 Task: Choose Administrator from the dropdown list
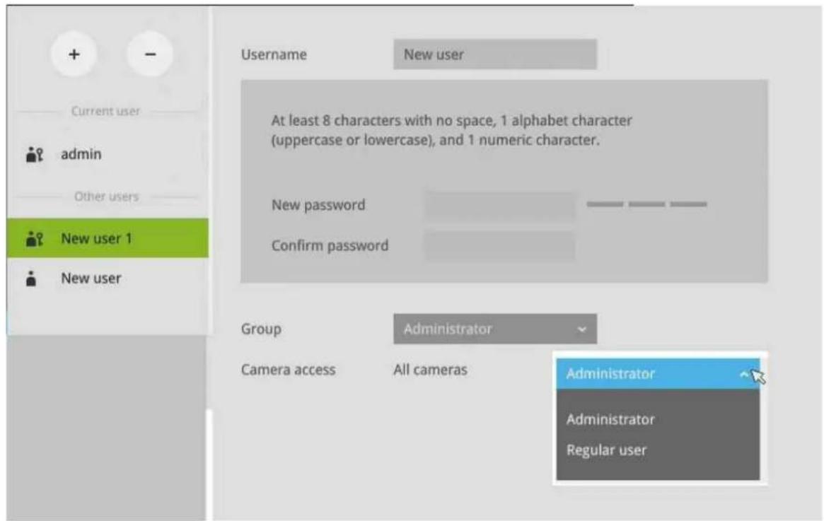click(x=610, y=420)
